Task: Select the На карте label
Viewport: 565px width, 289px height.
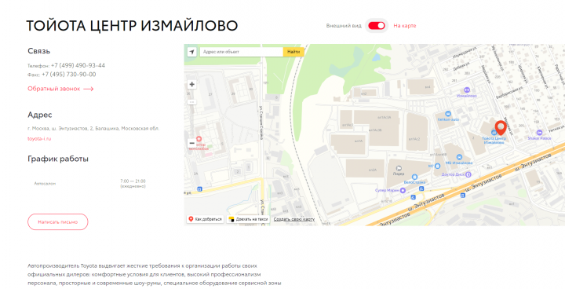Action: tap(405, 26)
